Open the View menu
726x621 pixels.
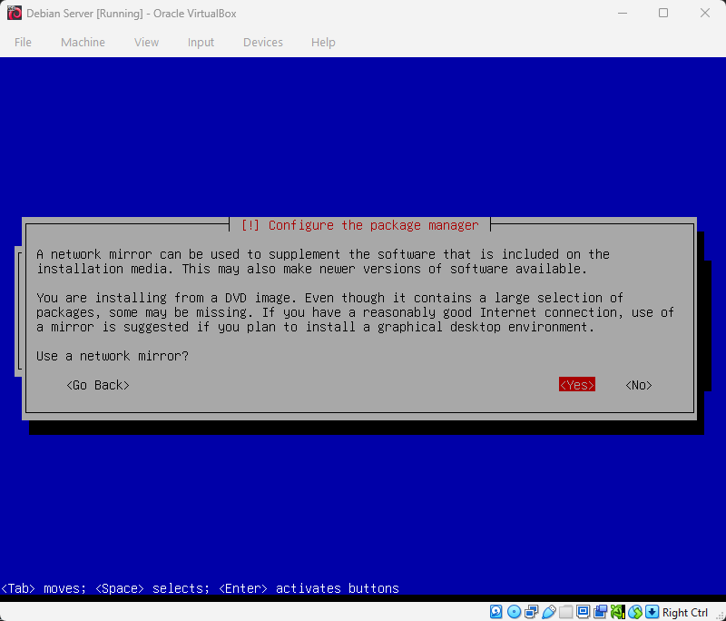pos(146,42)
